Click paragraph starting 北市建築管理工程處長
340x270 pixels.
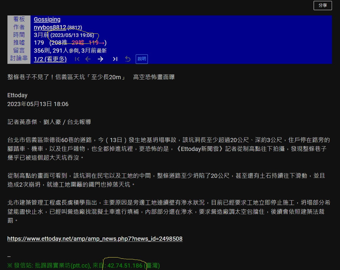[169, 211]
